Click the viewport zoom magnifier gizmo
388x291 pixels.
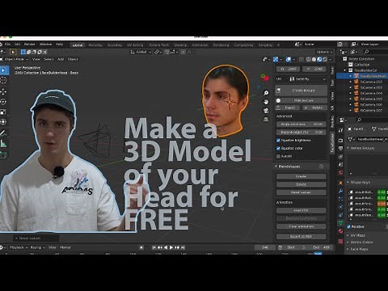pyautogui.click(x=266, y=93)
